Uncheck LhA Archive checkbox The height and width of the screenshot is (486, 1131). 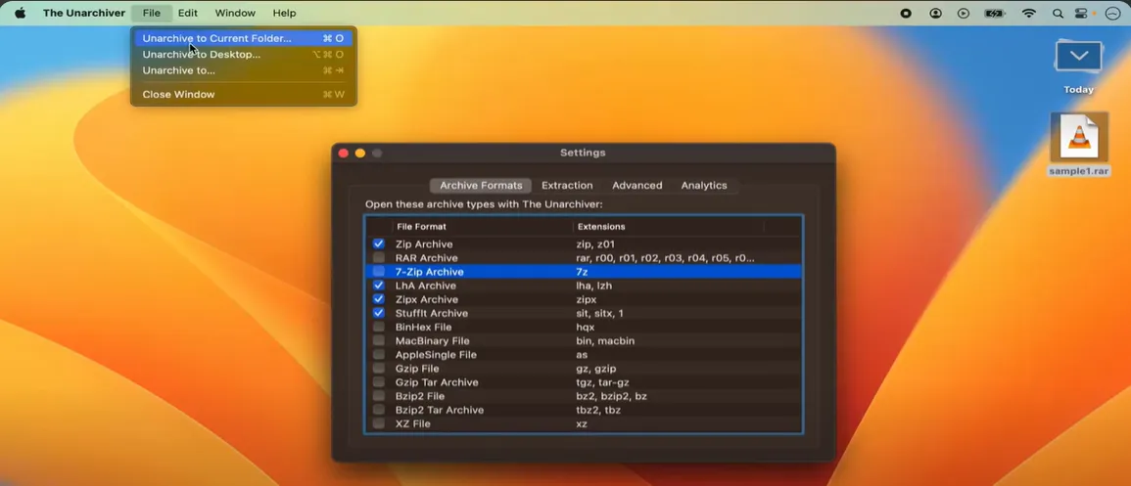tap(379, 286)
